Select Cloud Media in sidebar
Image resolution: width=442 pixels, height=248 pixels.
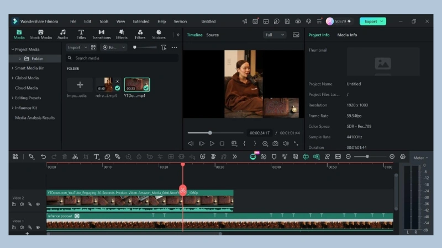(27, 88)
